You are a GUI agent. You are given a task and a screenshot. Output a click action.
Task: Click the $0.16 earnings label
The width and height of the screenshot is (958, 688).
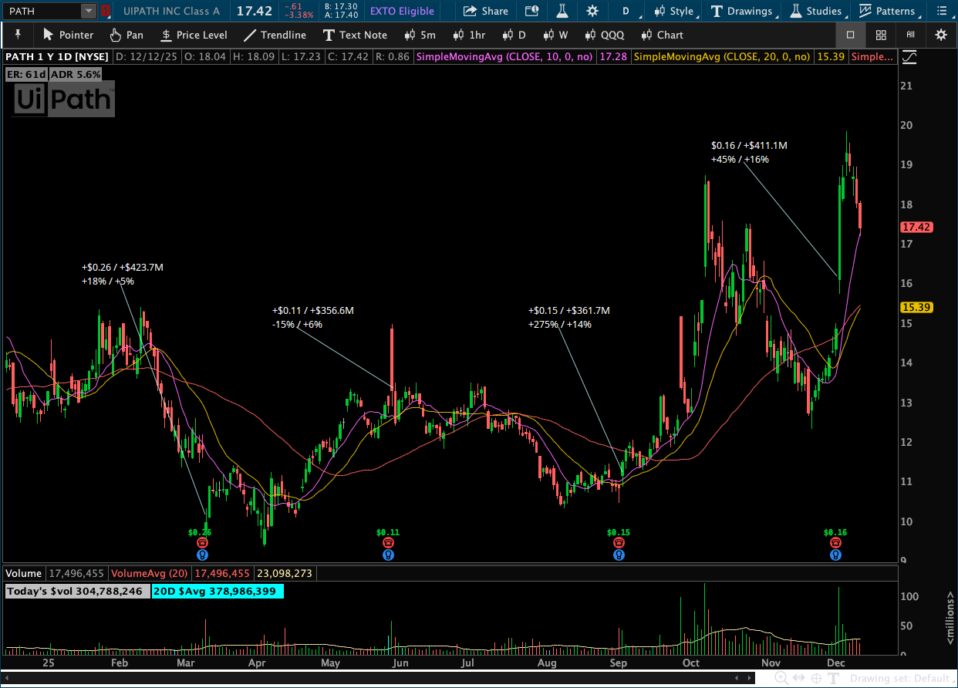835,532
